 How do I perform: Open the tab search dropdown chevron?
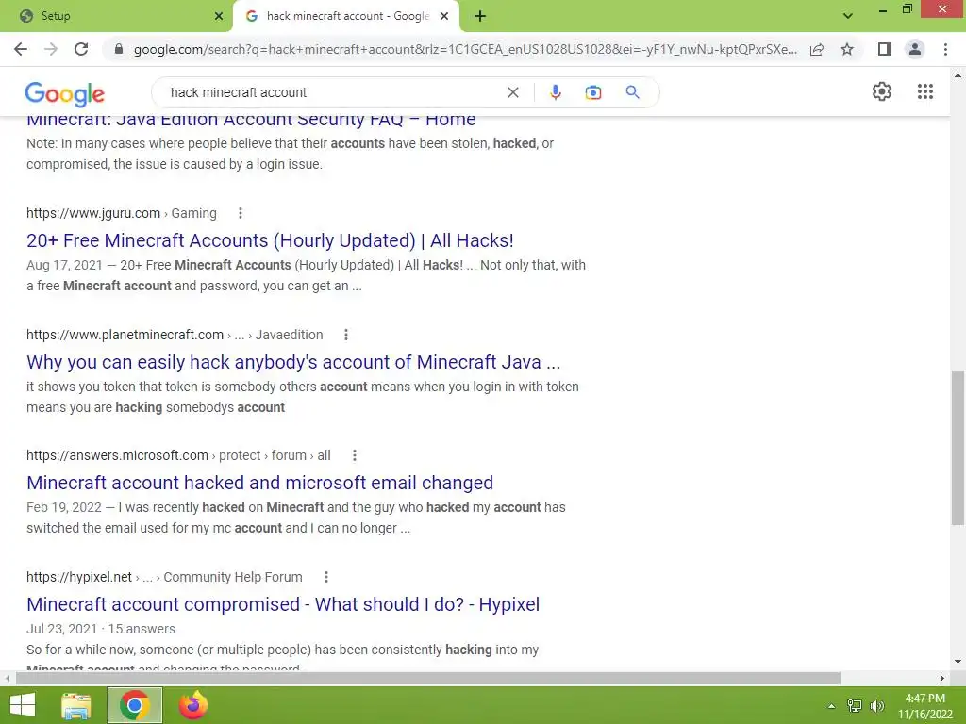click(848, 16)
